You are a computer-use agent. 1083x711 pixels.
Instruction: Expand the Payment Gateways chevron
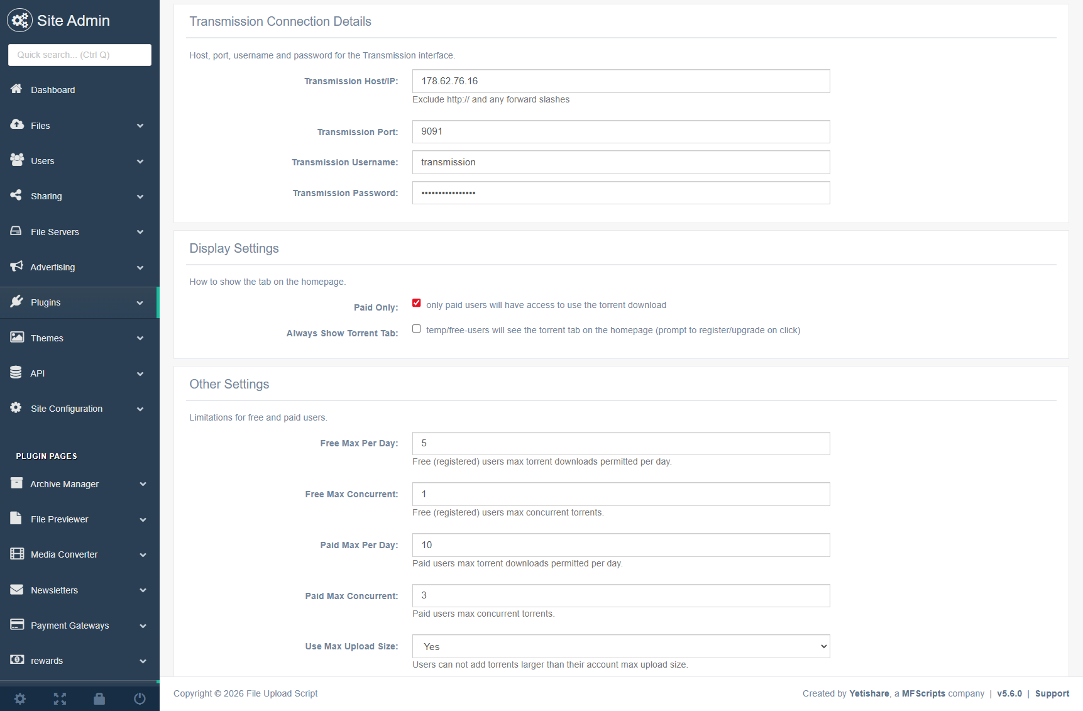click(143, 626)
